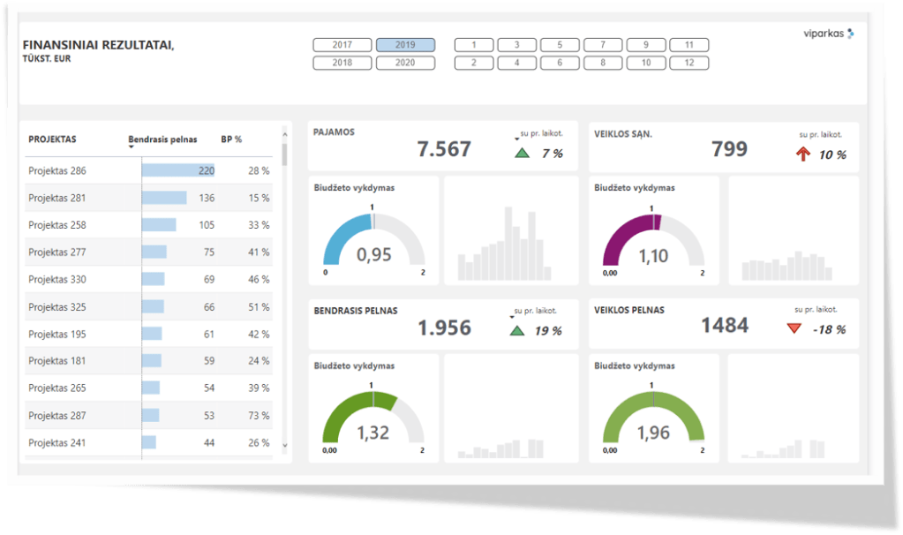Click red down triangle beside Veiklos pelnas -18 %
Viewport: 903px width, 535px height.
point(794,329)
